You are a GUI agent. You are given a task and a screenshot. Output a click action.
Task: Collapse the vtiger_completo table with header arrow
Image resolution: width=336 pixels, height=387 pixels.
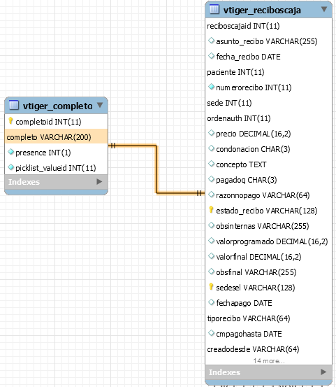(x=100, y=106)
